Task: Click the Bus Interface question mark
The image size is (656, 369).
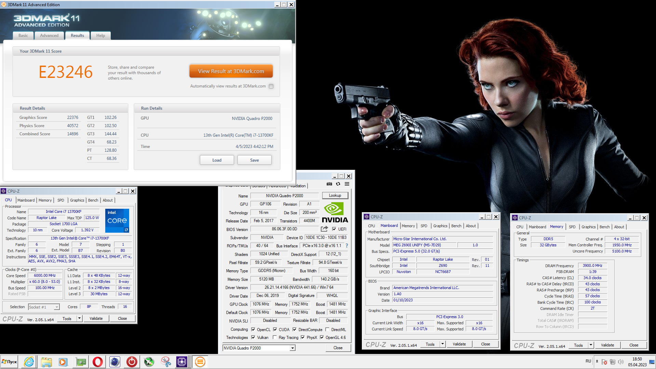Action: (x=347, y=246)
